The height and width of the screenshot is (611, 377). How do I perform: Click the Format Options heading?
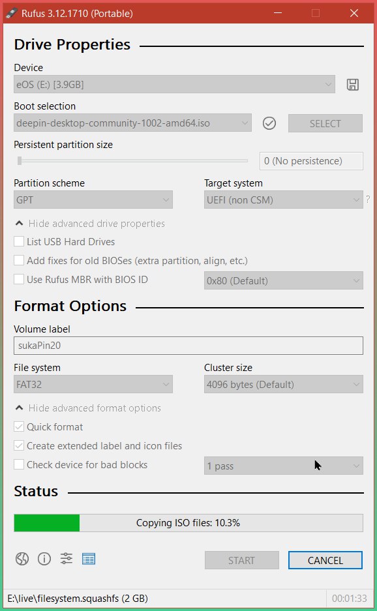click(70, 306)
